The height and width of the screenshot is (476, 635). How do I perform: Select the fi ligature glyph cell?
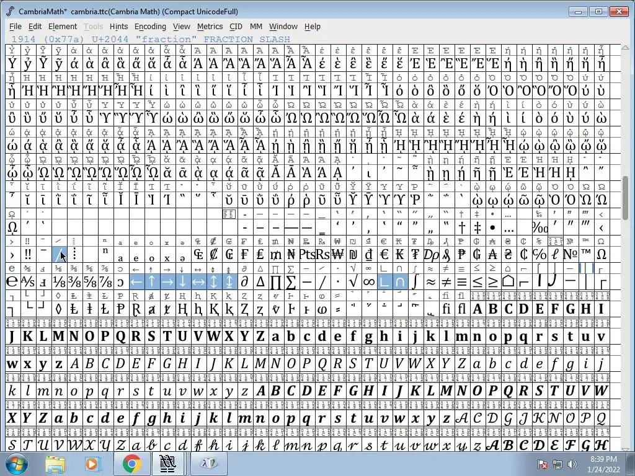(x=446, y=309)
